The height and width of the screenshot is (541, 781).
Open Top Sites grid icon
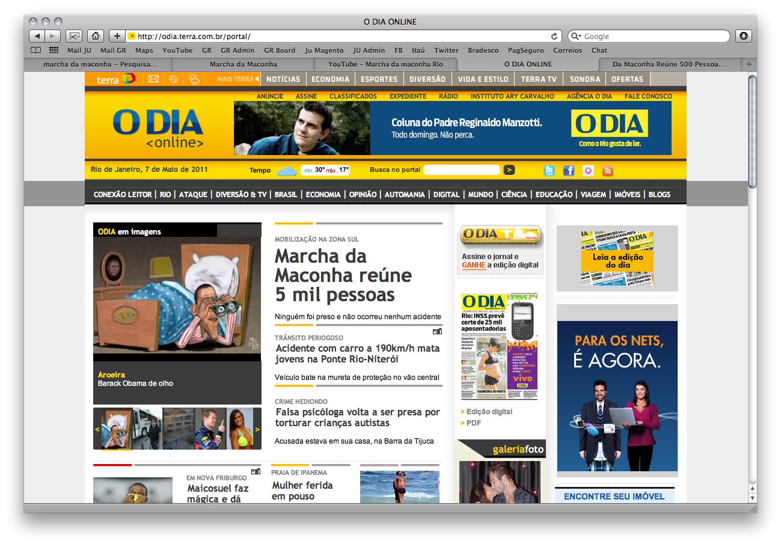[54, 50]
